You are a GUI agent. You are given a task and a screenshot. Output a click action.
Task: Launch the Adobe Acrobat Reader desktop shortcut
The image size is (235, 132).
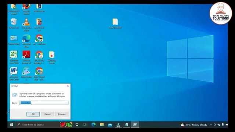point(26,58)
